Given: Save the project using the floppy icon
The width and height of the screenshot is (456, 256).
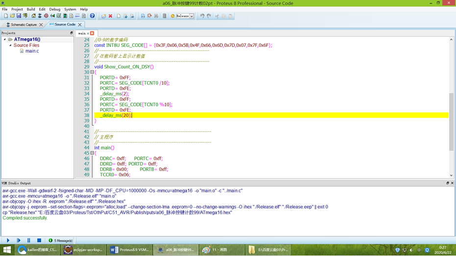Looking at the screenshot, I should (x=19, y=16).
